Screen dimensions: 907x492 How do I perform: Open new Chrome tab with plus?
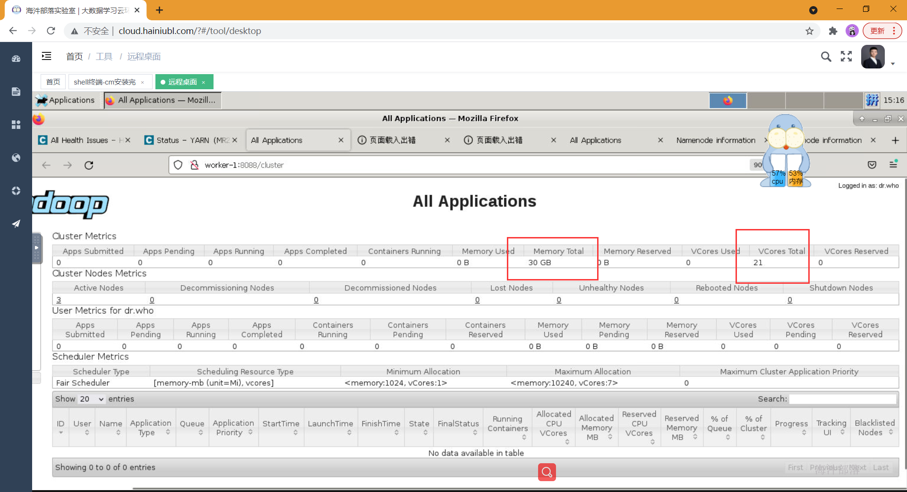(x=160, y=10)
